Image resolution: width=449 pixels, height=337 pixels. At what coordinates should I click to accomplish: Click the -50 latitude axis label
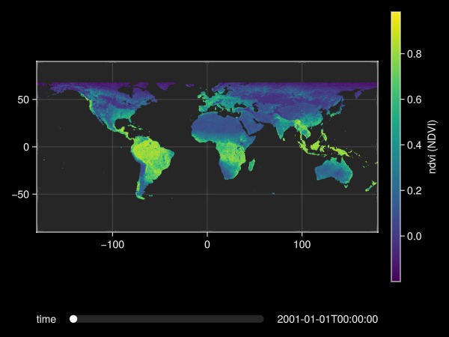point(20,195)
